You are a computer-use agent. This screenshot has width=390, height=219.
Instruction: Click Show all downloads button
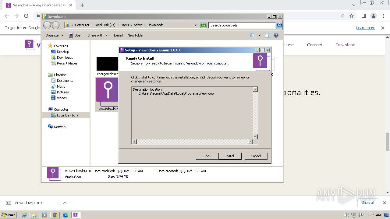pos(368,203)
